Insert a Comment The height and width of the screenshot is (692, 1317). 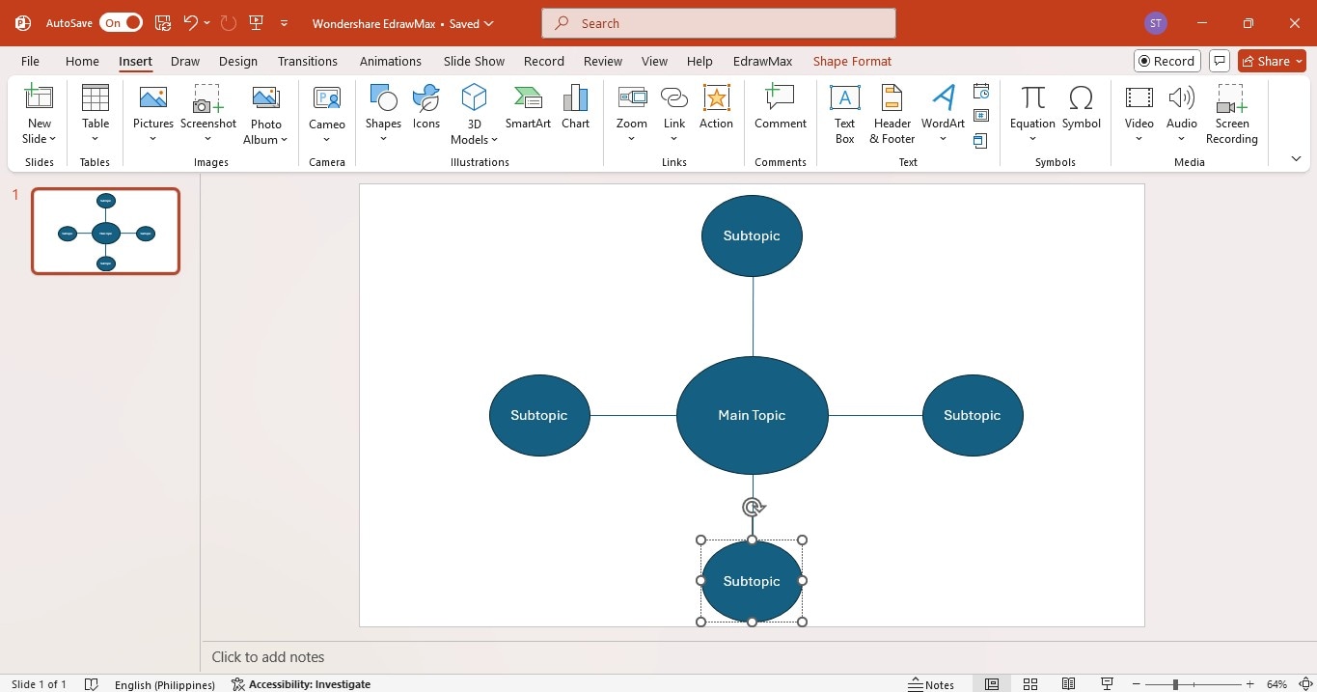(x=781, y=106)
